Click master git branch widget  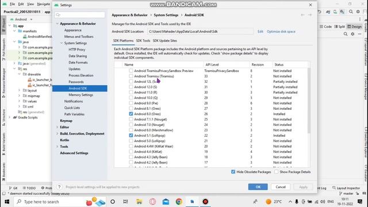[x=346, y=193]
